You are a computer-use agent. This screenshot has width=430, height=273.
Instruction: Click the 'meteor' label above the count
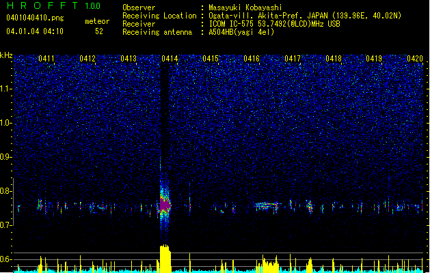[97, 21]
